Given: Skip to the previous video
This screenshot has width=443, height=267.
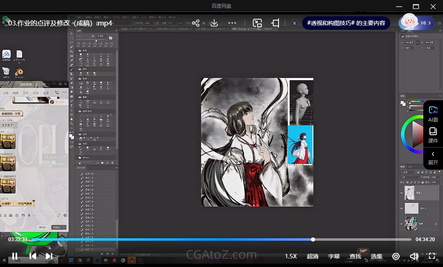Looking at the screenshot, I should 33,256.
